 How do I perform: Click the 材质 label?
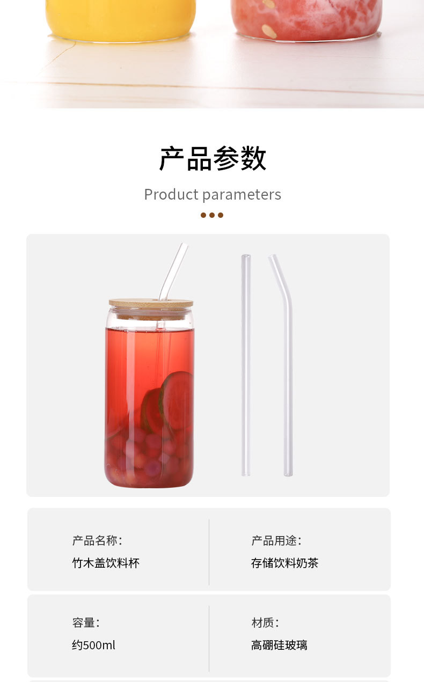[265, 622]
